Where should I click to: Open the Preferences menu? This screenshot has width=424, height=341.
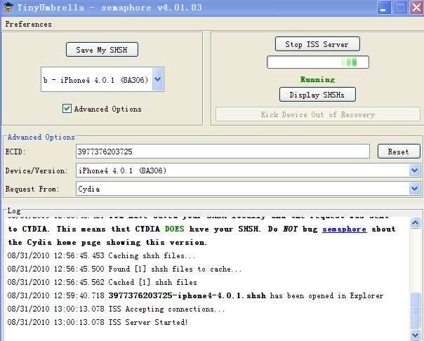click(28, 24)
